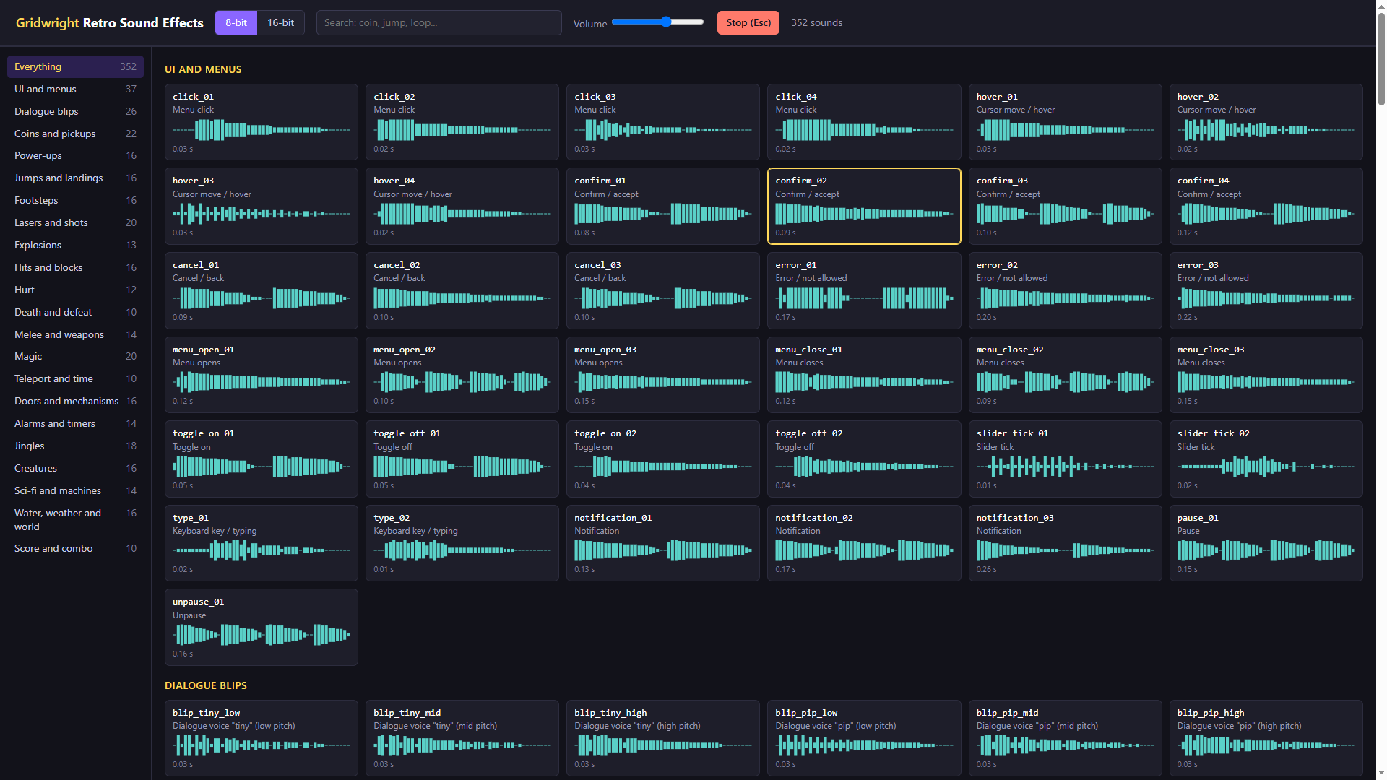Select Water, weather and world category

75,519
